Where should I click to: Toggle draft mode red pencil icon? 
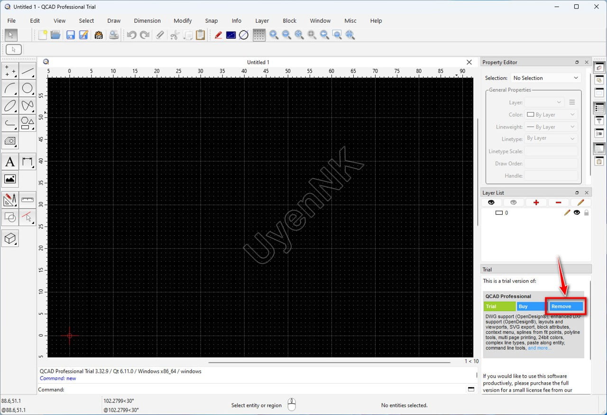click(218, 35)
